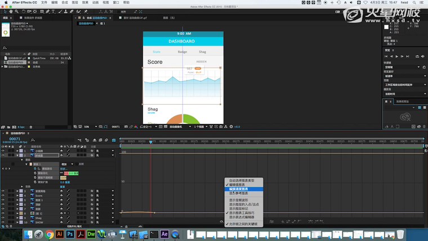Toggle the graph editor button in timeline
Image resolution: width=428 pixels, height=241 pixels.
[x=114, y=140]
